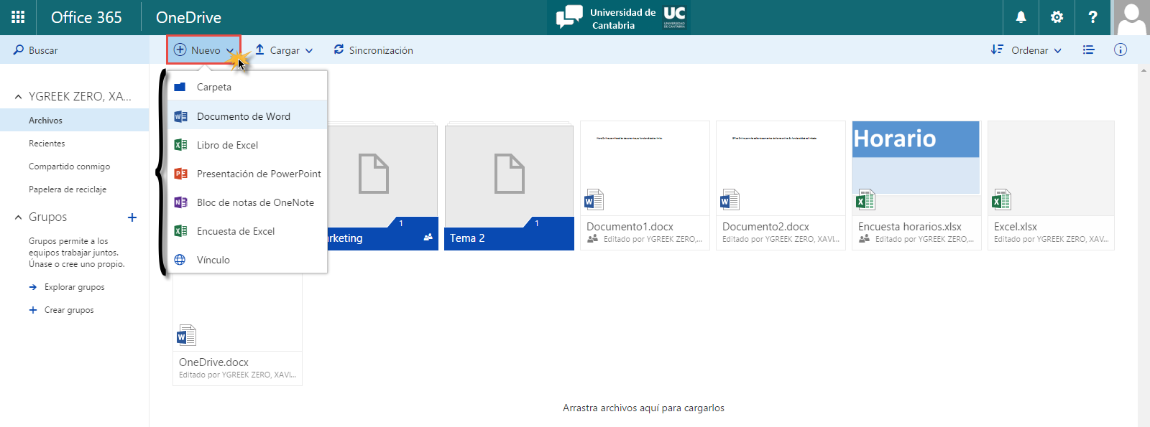Open the Documento1.docx thumbnail
This screenshot has width=1150, height=427.
pos(645,168)
